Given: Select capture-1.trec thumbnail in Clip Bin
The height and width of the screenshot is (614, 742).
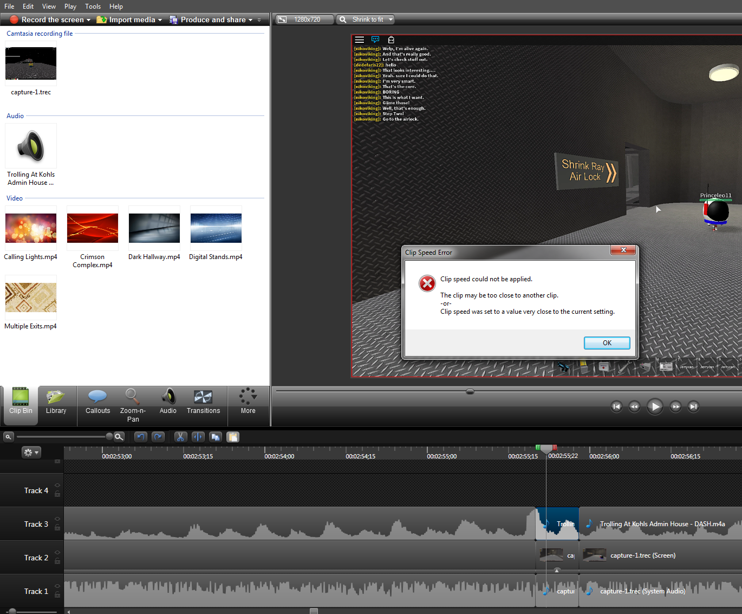Looking at the screenshot, I should point(31,63).
